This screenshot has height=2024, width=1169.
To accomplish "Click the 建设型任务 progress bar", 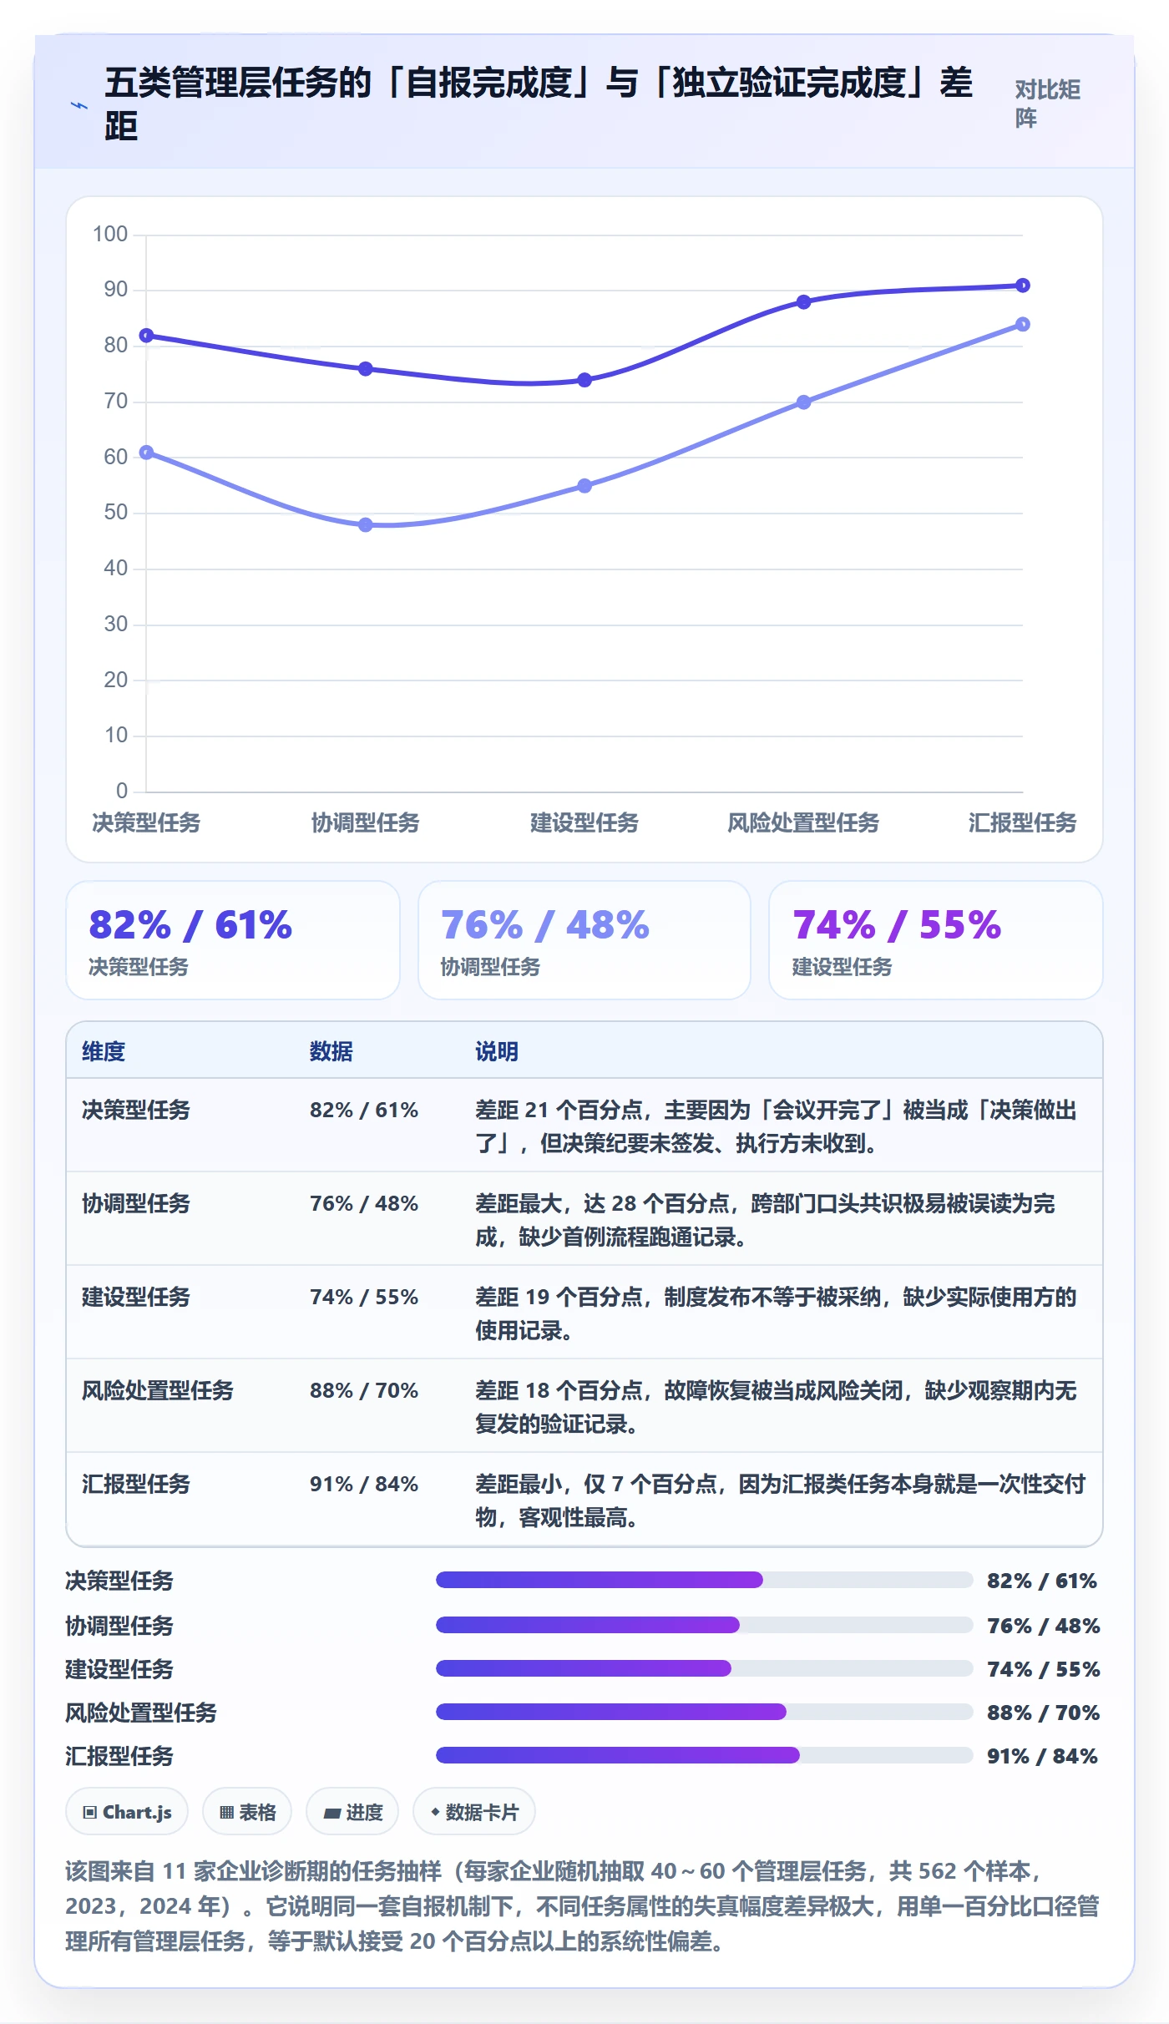I will (x=704, y=1668).
